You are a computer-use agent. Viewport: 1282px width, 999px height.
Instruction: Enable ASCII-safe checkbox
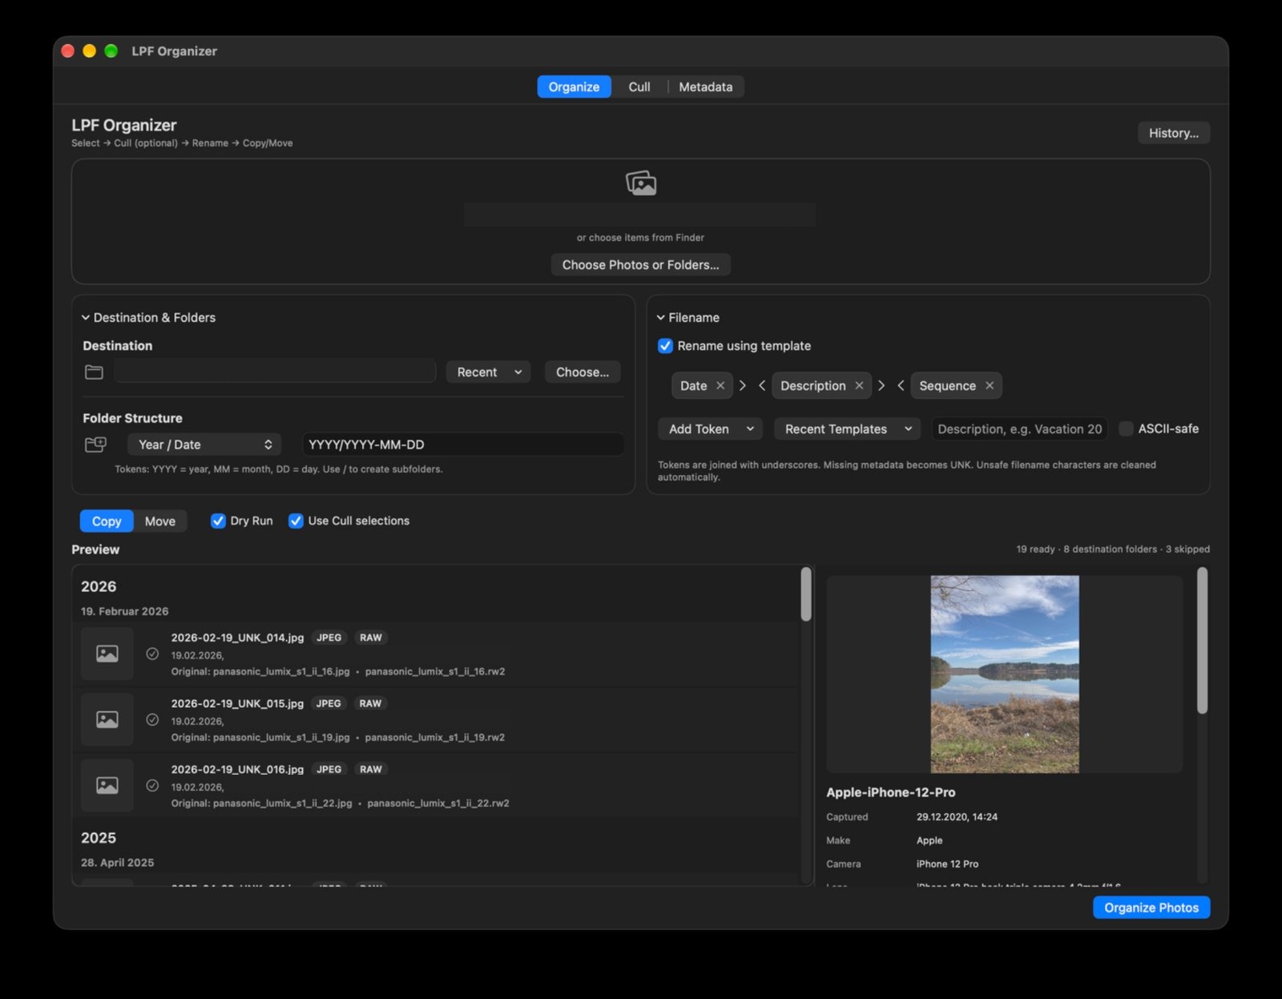point(1126,429)
